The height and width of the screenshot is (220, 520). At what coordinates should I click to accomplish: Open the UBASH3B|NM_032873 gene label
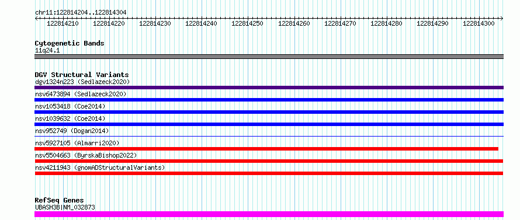[x=65, y=207]
